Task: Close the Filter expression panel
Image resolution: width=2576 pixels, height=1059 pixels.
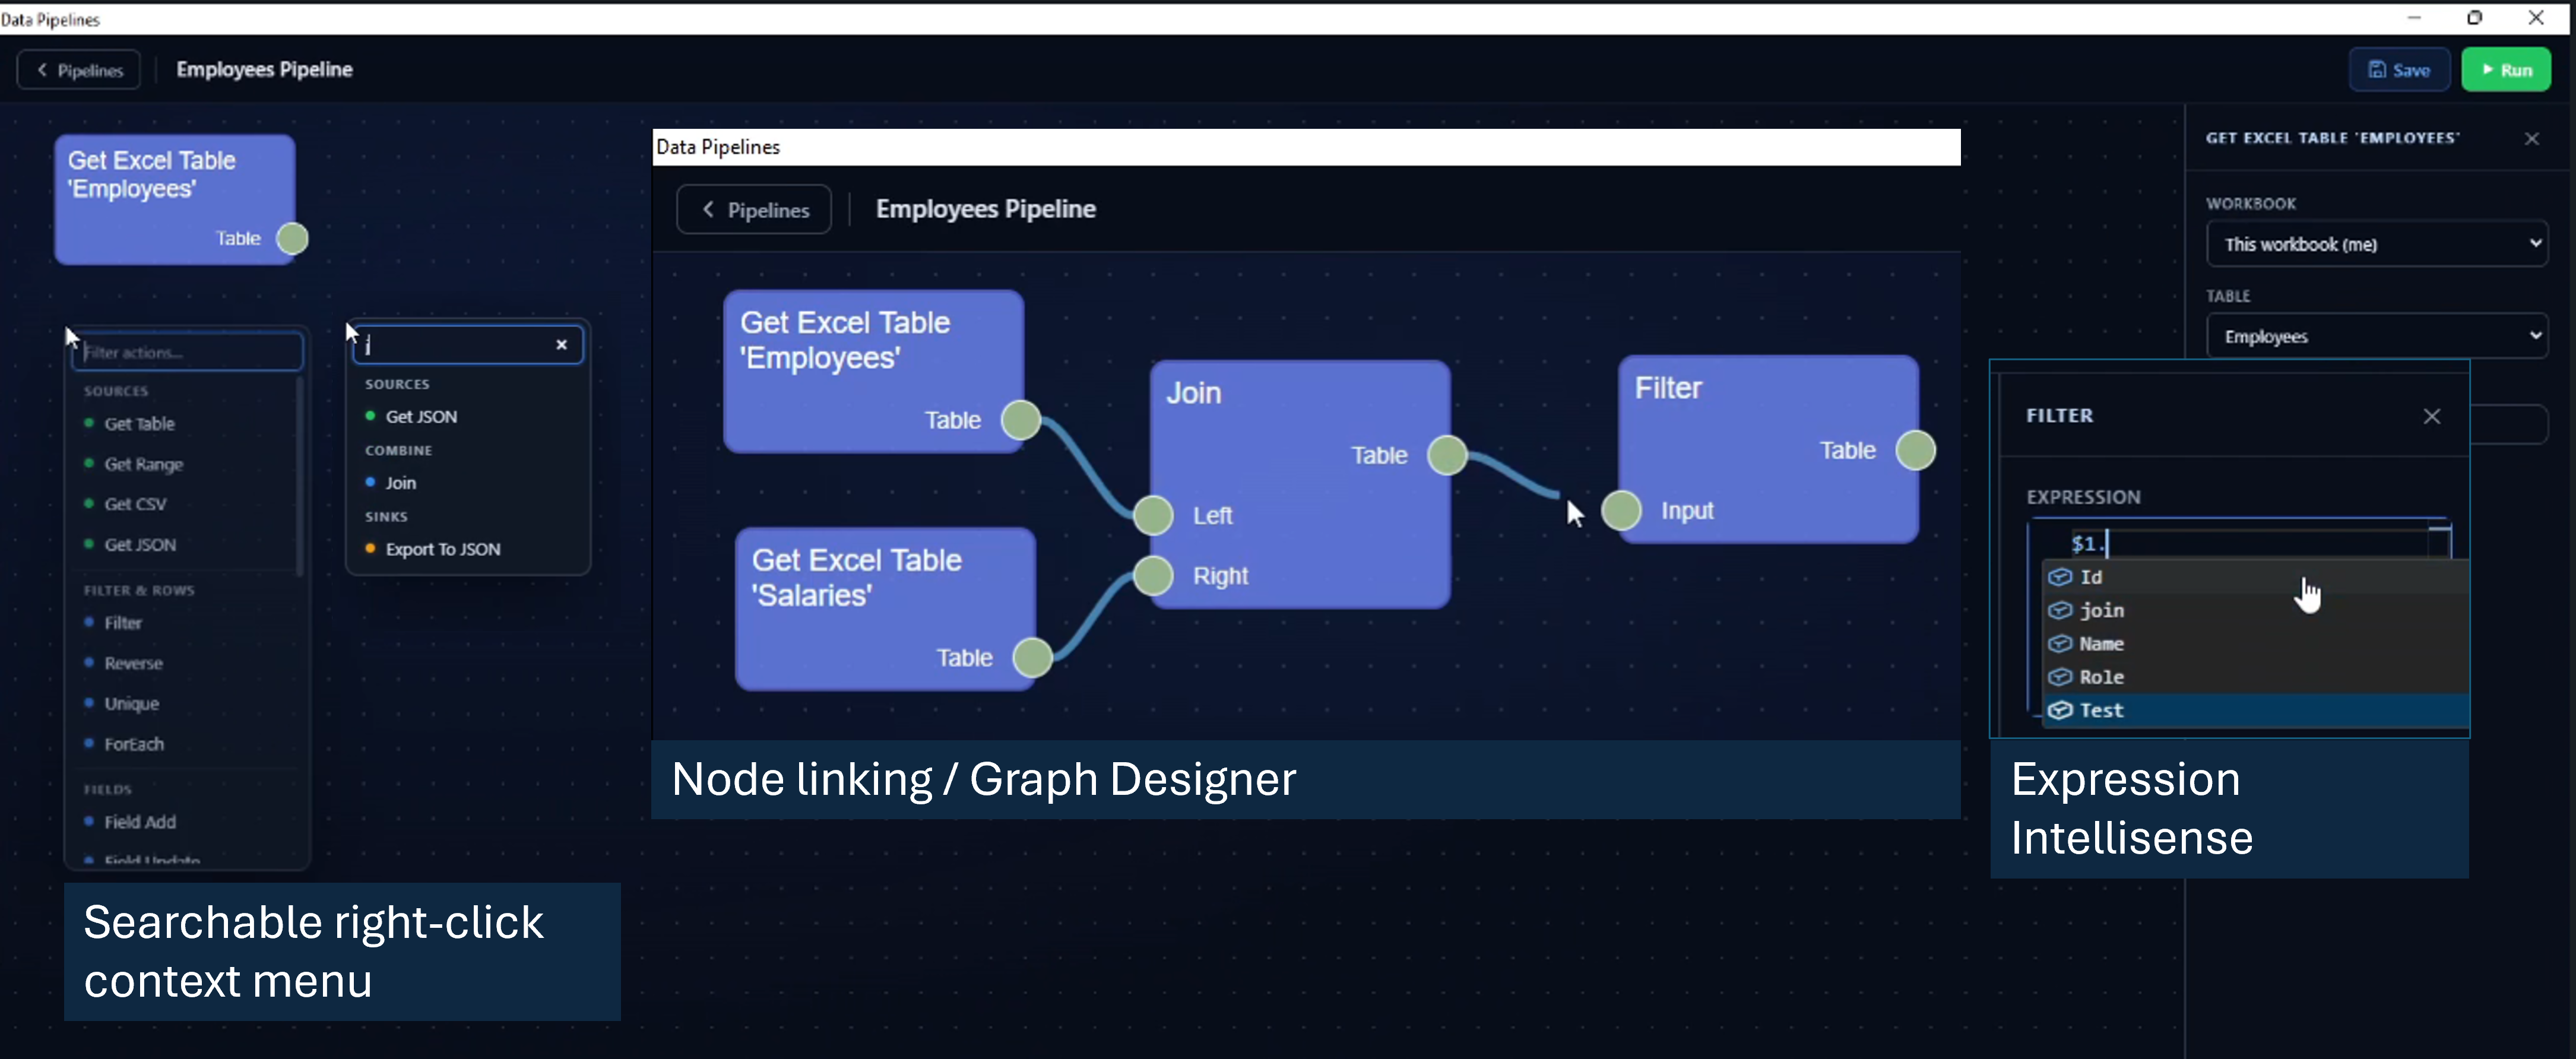Action: 2431,416
